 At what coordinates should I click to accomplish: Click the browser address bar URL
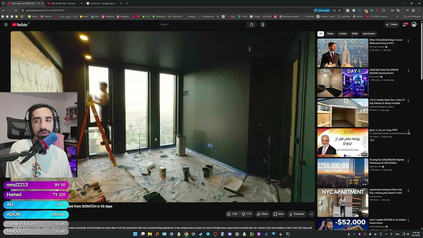tap(45, 10)
